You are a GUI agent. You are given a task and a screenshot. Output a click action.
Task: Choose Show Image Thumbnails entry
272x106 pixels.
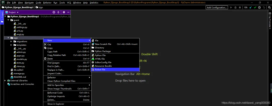click(x=67, y=88)
